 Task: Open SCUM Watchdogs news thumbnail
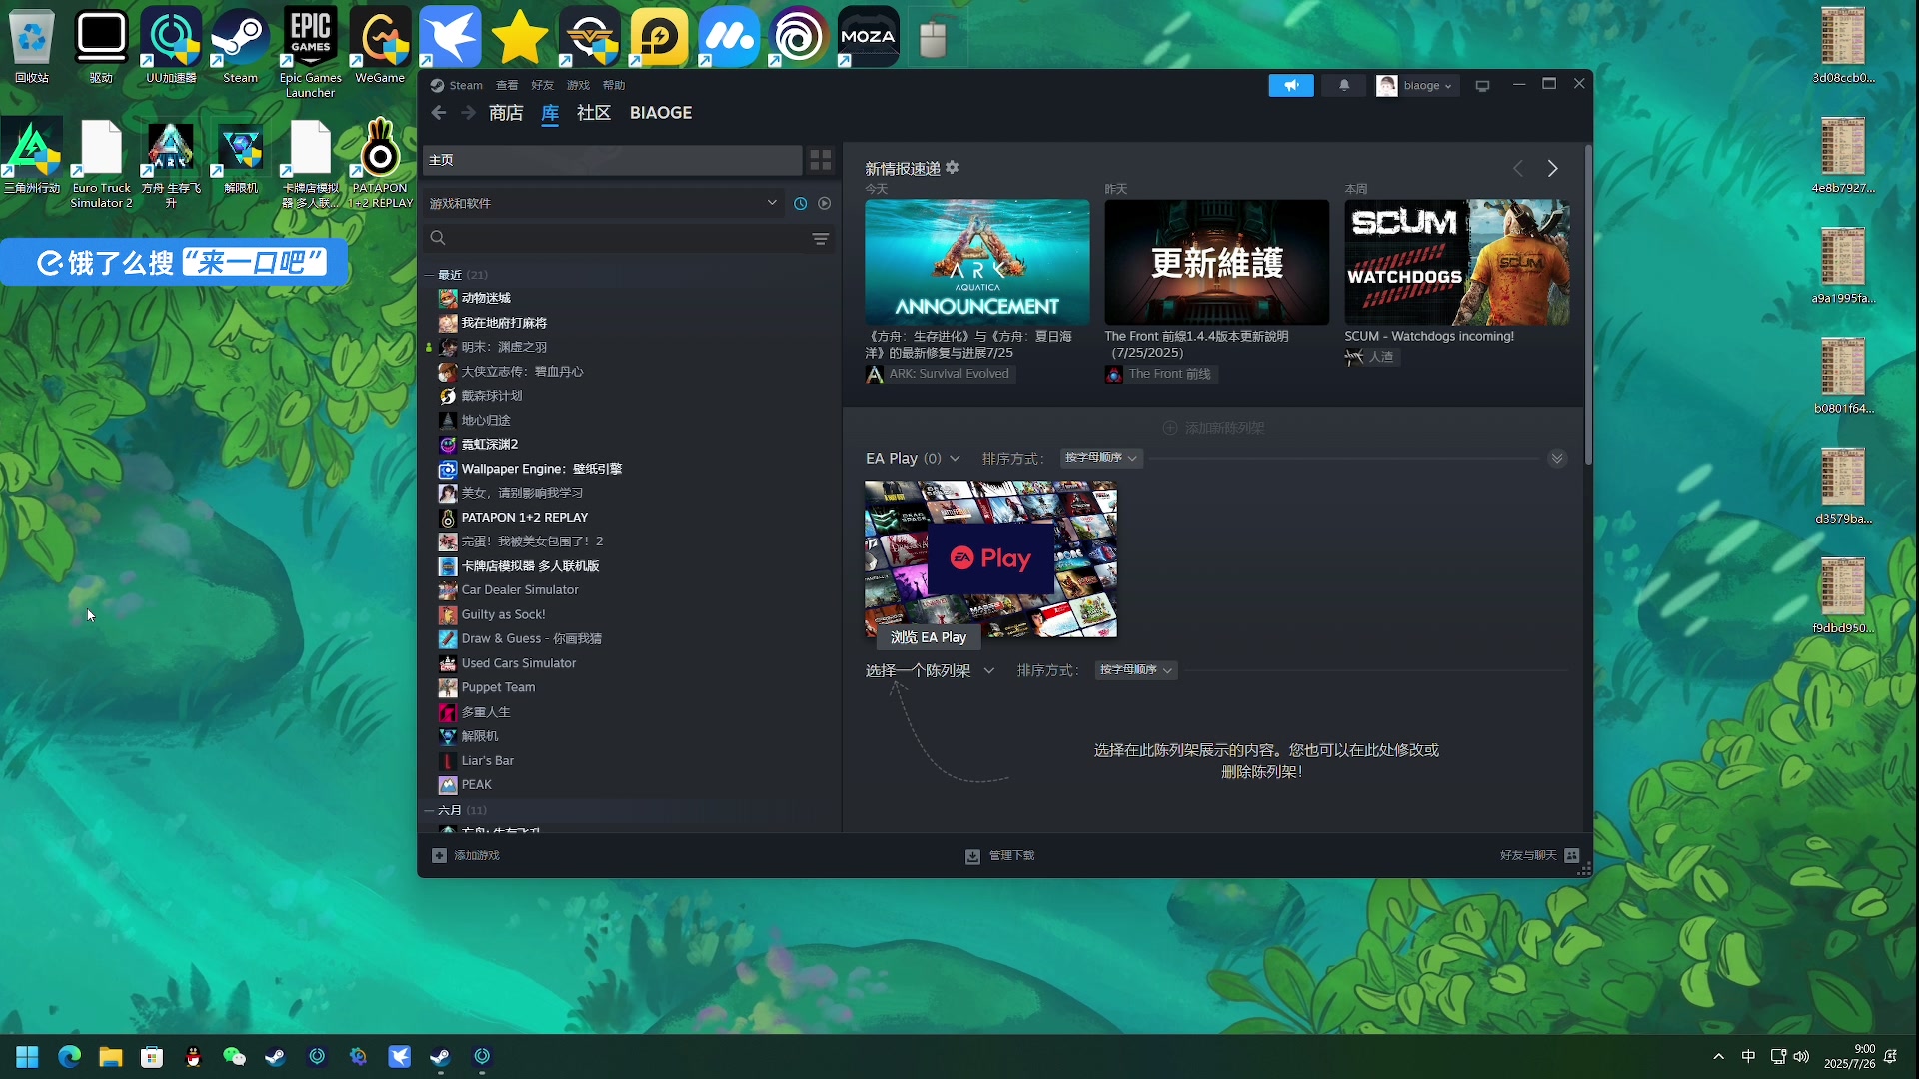pos(1457,262)
